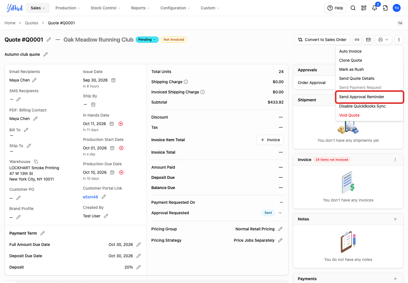
Task: Edit the Deposit percentage
Action: [139, 267]
